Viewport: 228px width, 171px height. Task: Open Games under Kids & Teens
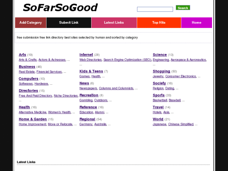(x=84, y=76)
